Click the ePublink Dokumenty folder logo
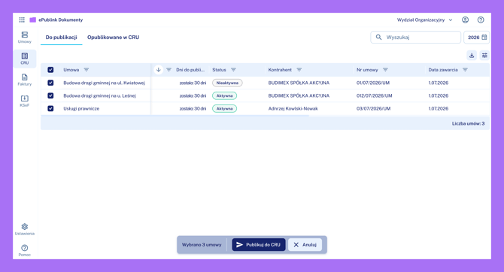The width and height of the screenshot is (504, 272). (x=33, y=20)
